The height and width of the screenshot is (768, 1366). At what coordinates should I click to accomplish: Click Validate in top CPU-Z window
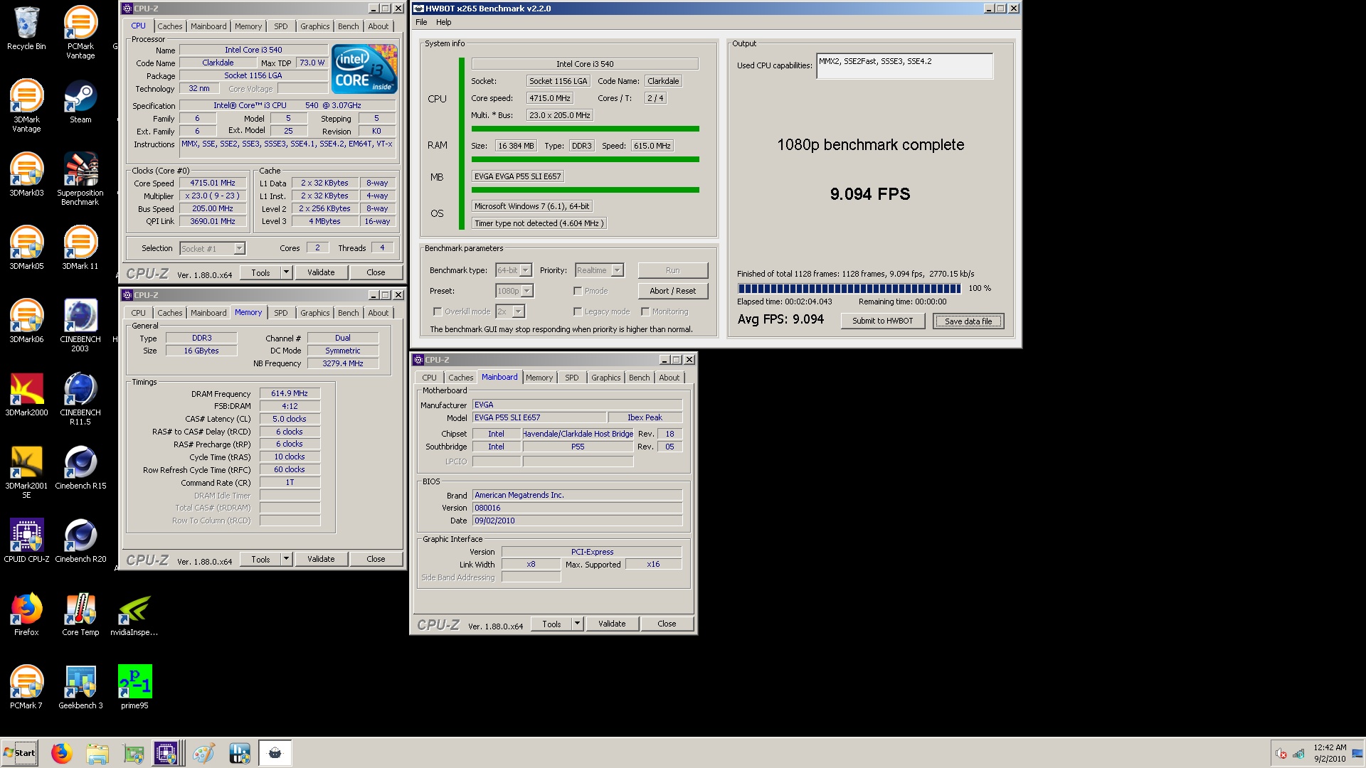[321, 272]
